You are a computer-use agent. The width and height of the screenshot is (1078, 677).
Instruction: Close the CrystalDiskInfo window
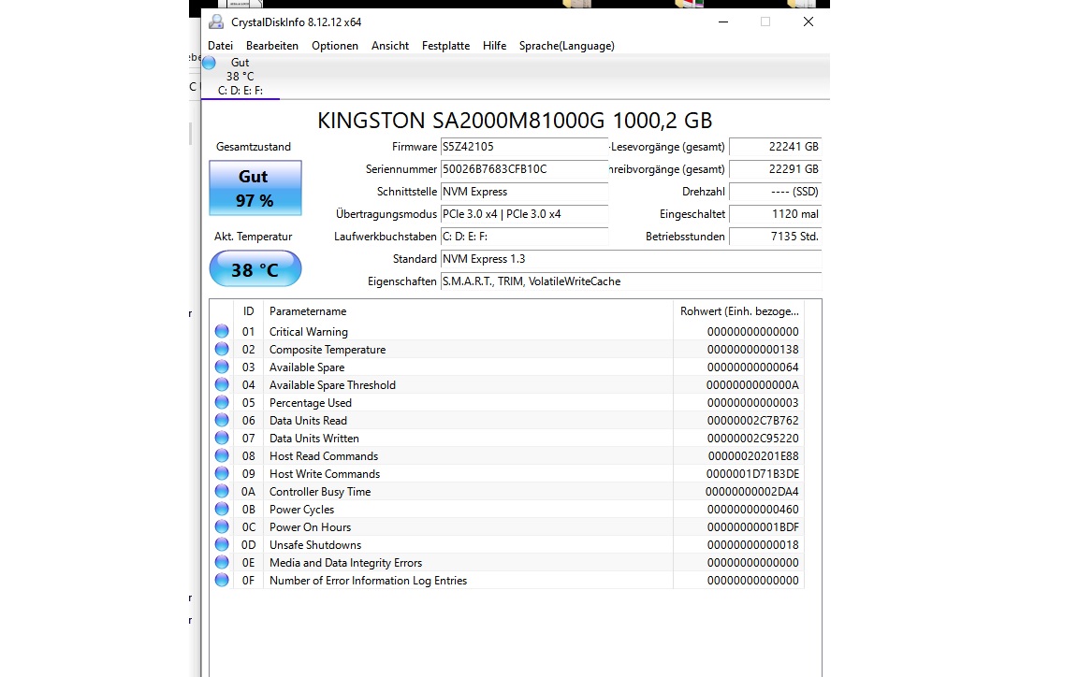pos(808,22)
